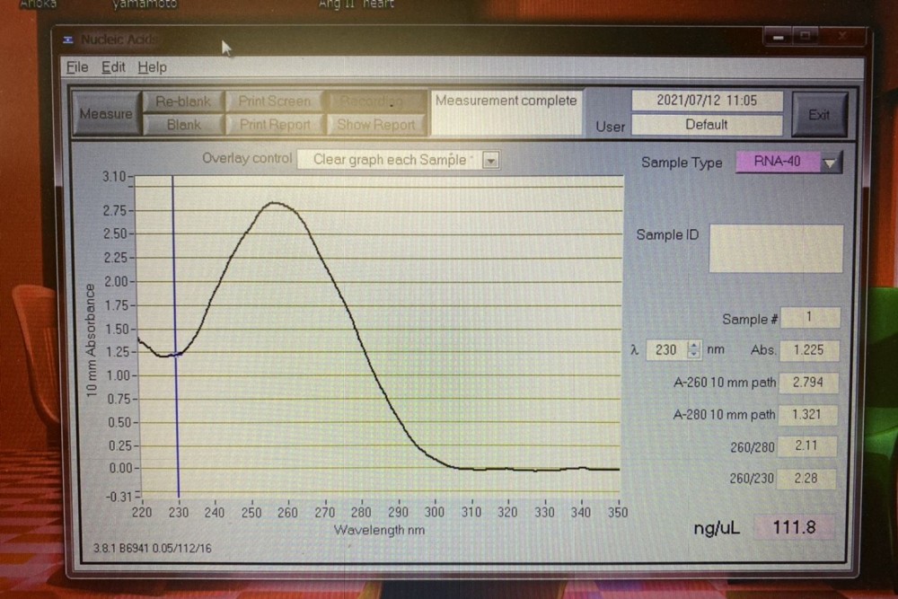Expand the Overlay control dropdown arrow
This screenshot has width=898, height=599.
pos(490,160)
